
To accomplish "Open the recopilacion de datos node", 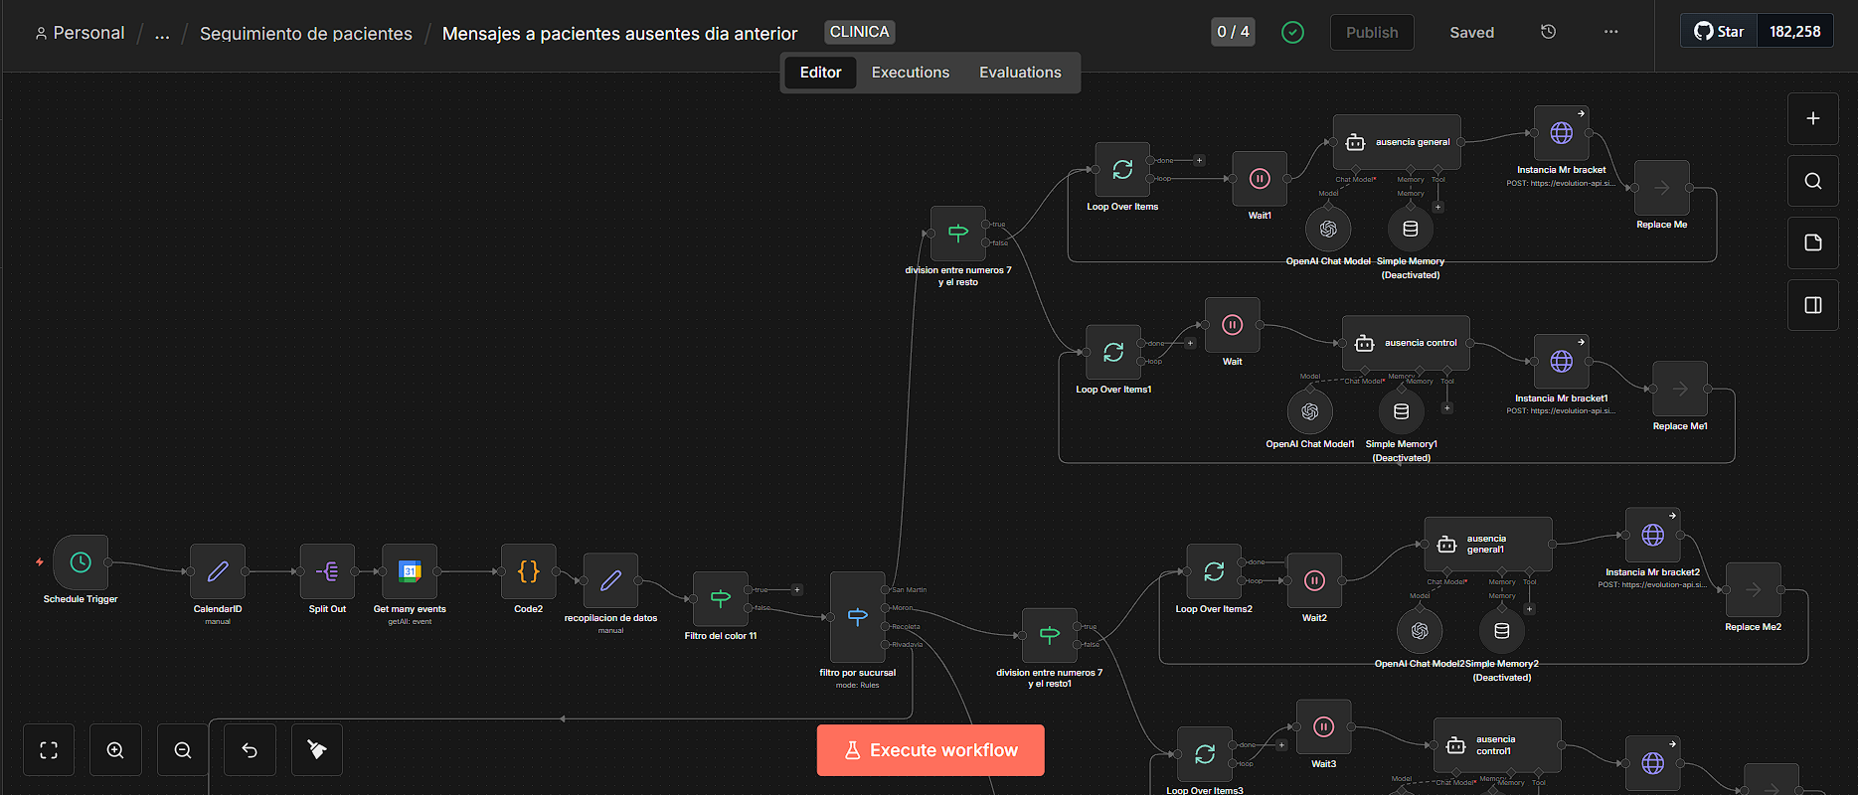I will click(x=610, y=580).
